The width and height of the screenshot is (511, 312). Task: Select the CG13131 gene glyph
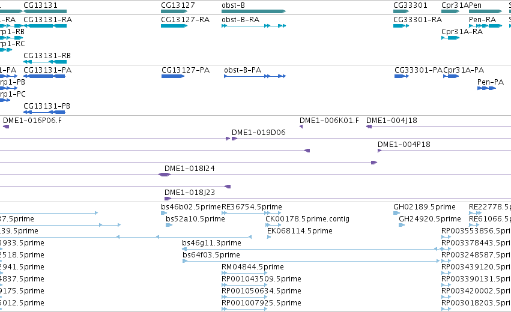pos(45,11)
